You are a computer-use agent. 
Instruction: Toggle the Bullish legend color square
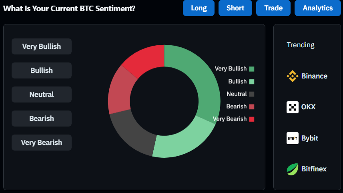pos(252,82)
